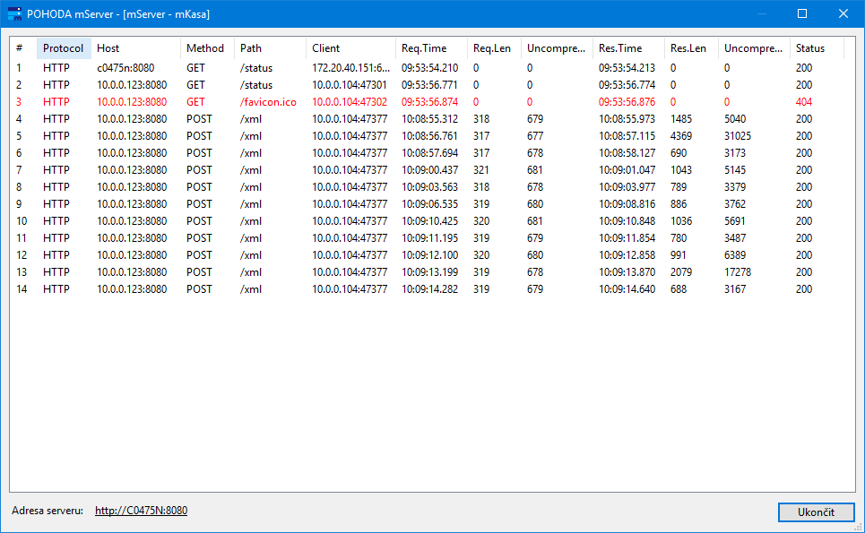The image size is (865, 533).
Task: Click the Uncompre... header after Req.Len
Action: (x=556, y=48)
